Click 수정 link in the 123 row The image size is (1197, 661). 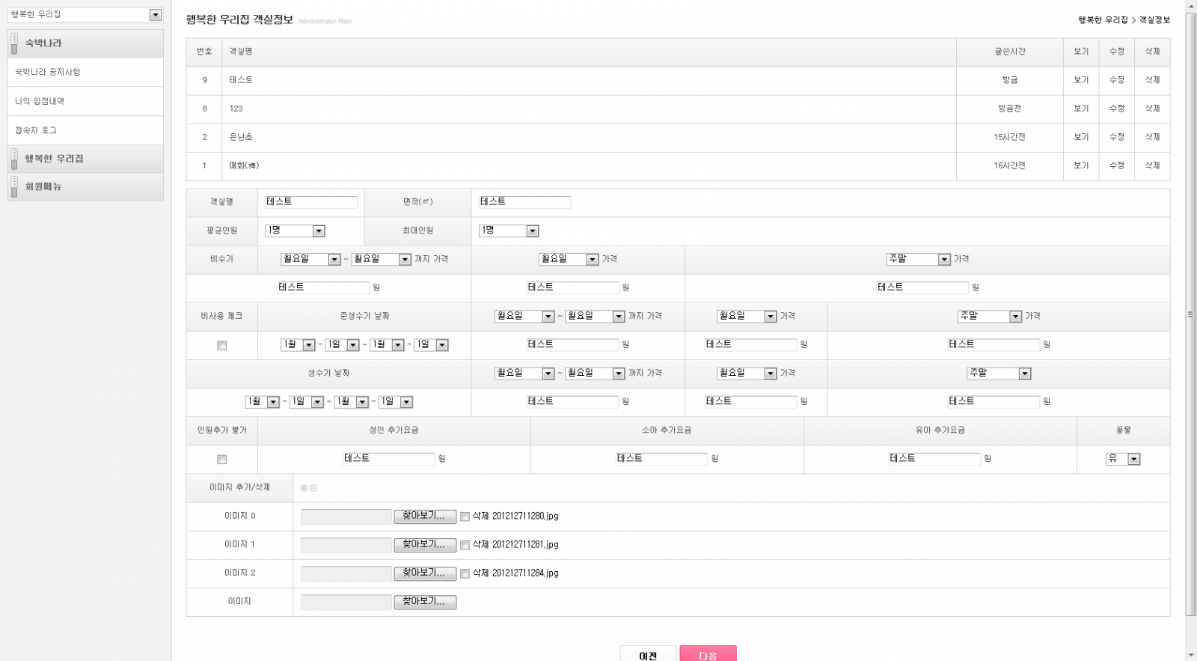coord(1116,109)
